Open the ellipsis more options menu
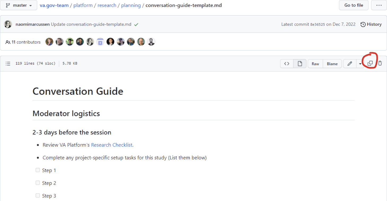The width and height of the screenshot is (387, 201). point(379,5)
